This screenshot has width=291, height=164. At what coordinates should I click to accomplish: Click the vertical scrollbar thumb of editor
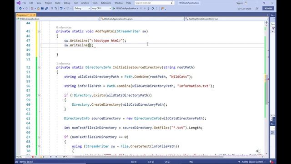click(x=267, y=89)
